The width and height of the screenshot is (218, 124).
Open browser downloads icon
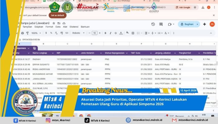pos(203,7)
